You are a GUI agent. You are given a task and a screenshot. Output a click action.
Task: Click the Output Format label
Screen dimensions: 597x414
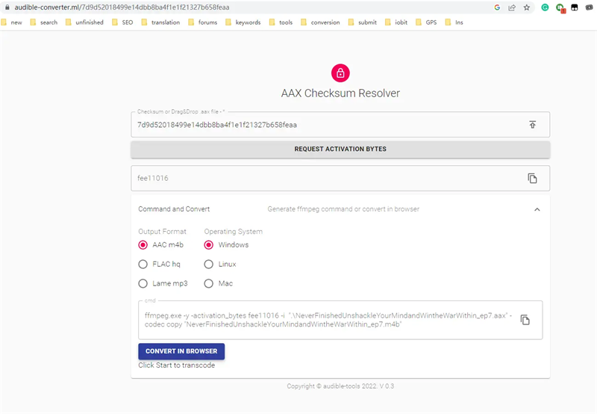pos(162,232)
